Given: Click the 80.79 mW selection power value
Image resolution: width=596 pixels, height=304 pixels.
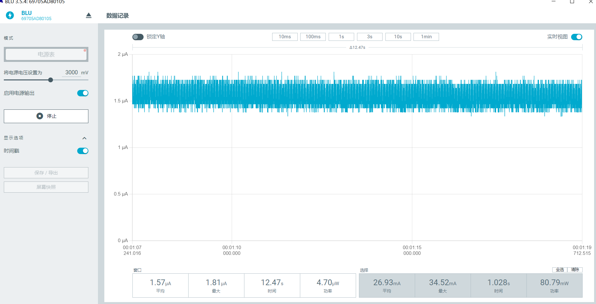Looking at the screenshot, I should [x=555, y=283].
